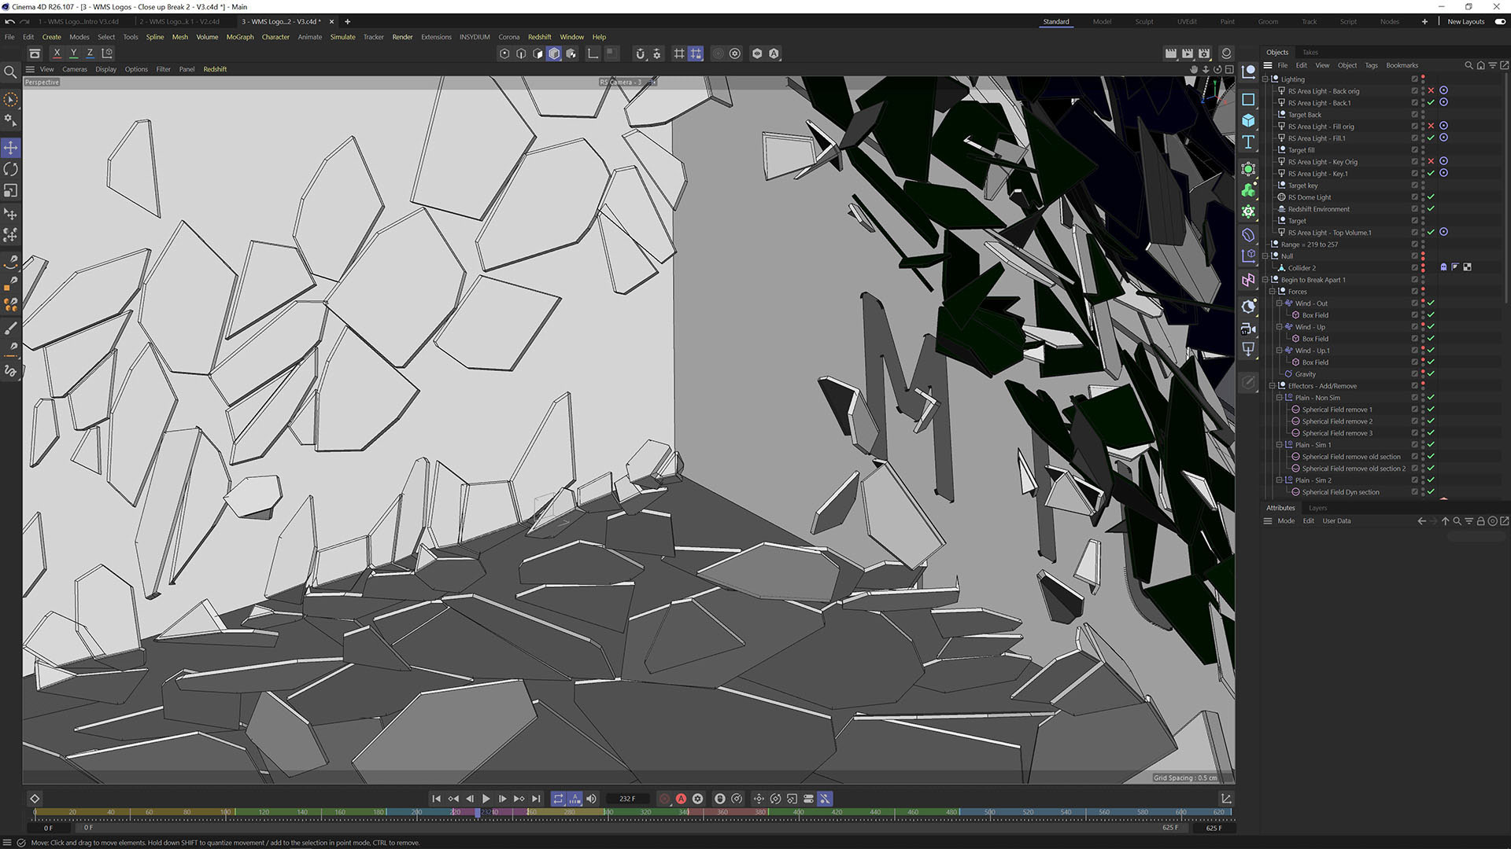The height and width of the screenshot is (849, 1511).
Task: Collapse the Plain - Non Sim effector
Action: 1280,398
